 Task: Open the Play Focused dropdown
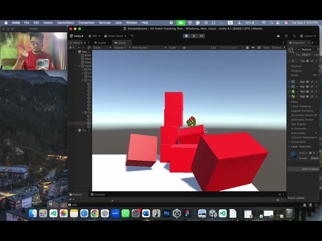pyautogui.click(x=232, y=48)
